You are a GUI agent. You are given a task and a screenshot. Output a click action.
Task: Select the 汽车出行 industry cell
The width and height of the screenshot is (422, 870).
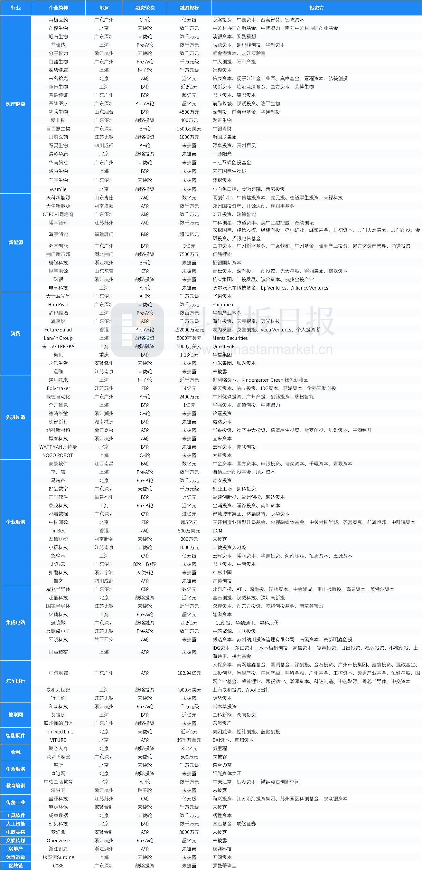[15, 681]
